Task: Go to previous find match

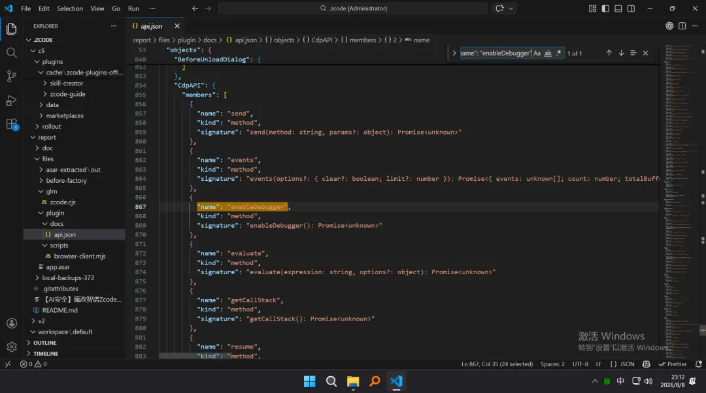Action: (x=609, y=53)
